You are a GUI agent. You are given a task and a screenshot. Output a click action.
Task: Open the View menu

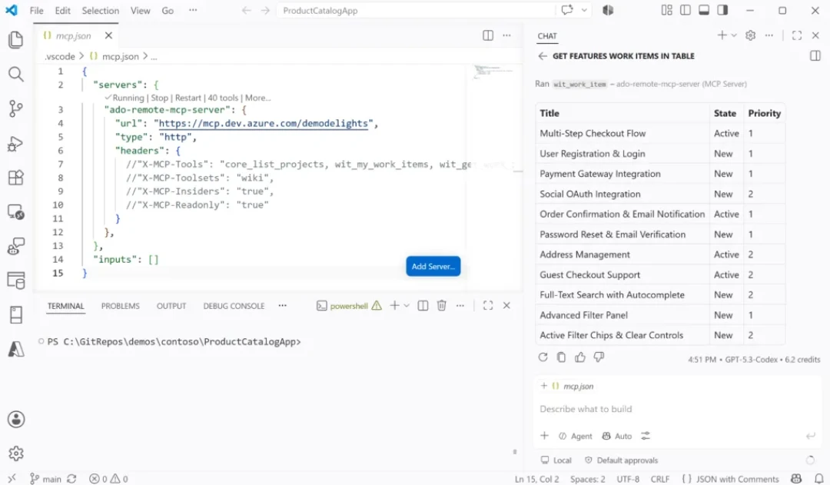click(x=141, y=10)
